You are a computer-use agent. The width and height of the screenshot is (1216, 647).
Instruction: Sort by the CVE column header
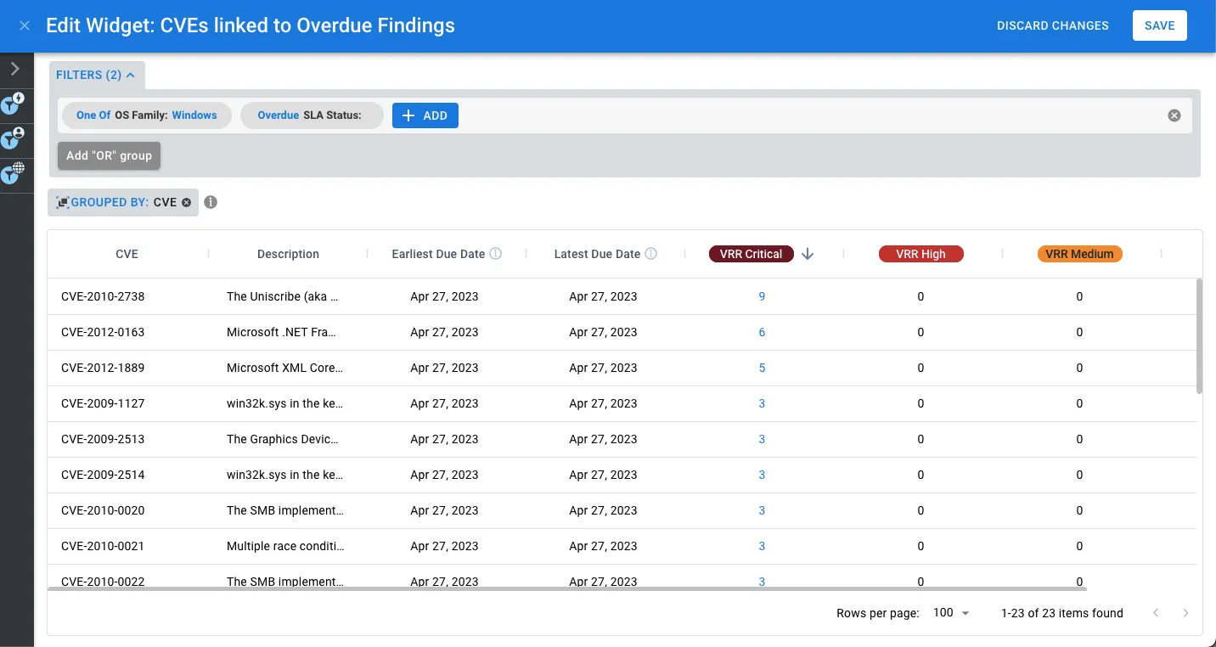[127, 254]
